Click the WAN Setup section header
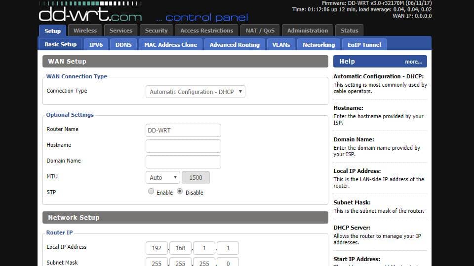 click(x=185, y=61)
